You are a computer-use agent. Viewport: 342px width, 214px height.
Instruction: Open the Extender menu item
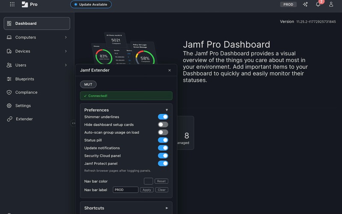coord(37,119)
